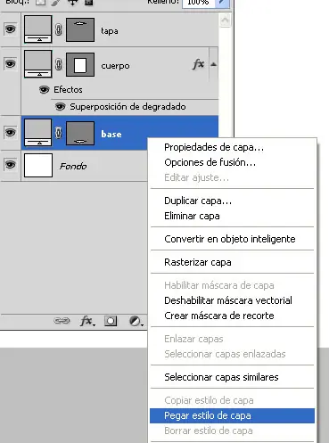329x443 pixels.
Task: Select the base layer fill thumbnail
Action: click(x=38, y=133)
